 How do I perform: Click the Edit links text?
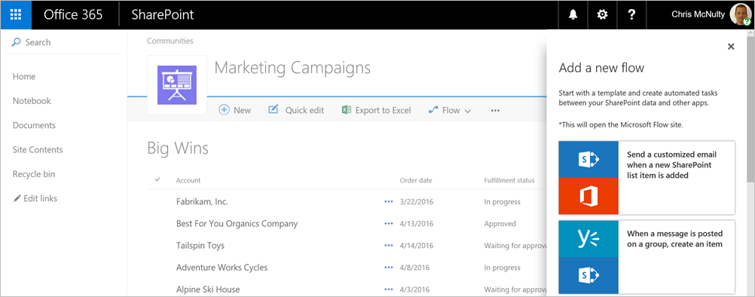(41, 198)
